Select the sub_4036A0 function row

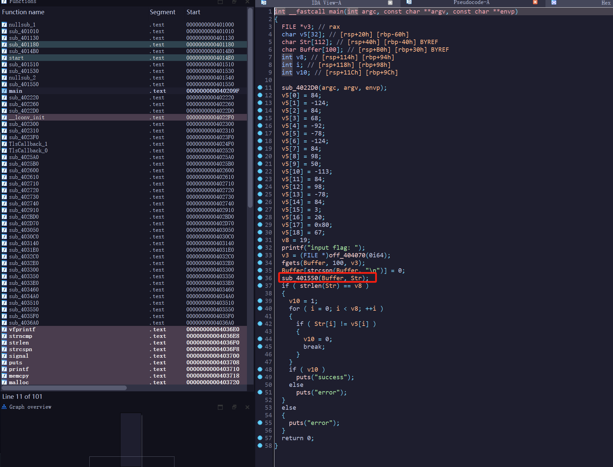[123, 323]
